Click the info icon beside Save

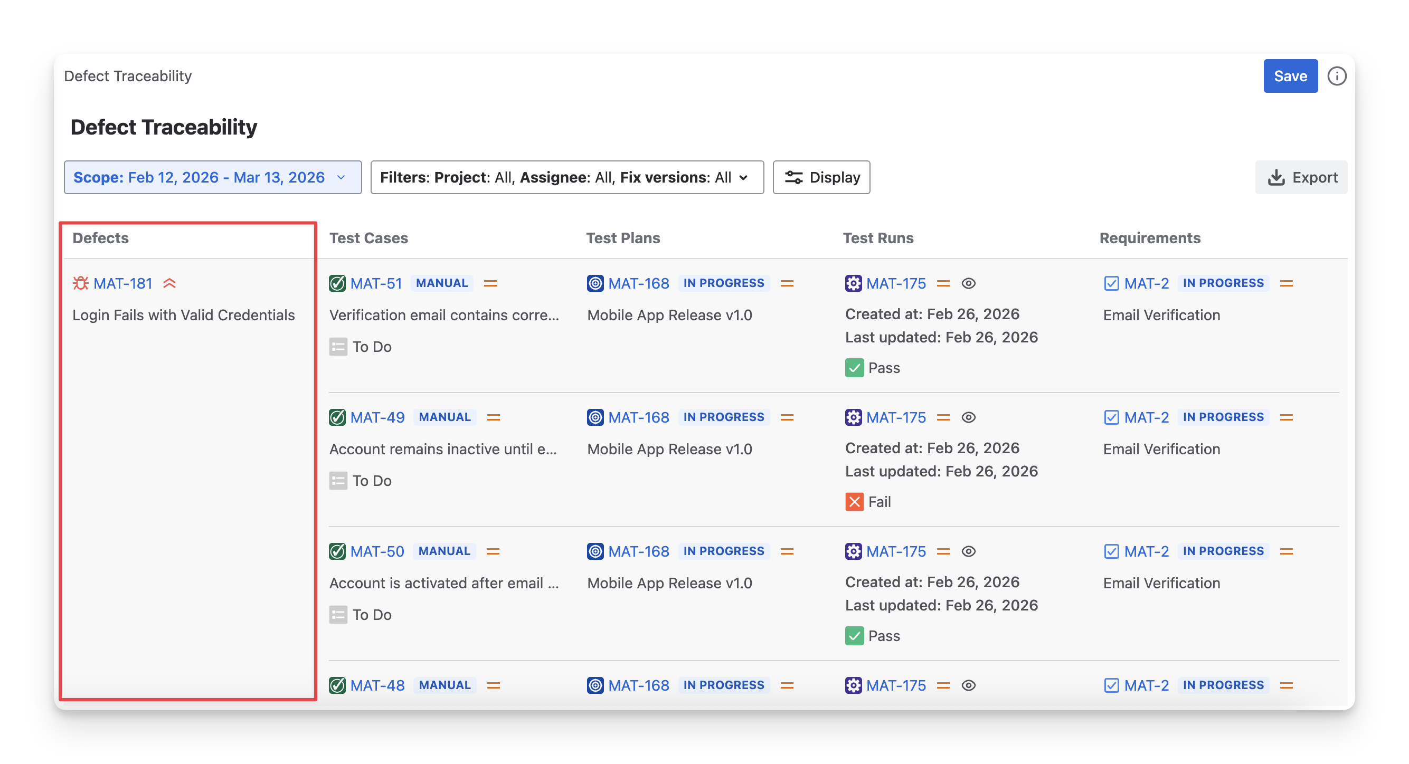[1337, 76]
